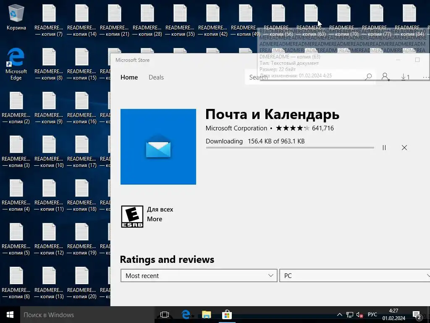Select README копия (14) desktop file
The width and height of the screenshot is (430, 323).
pos(82,20)
